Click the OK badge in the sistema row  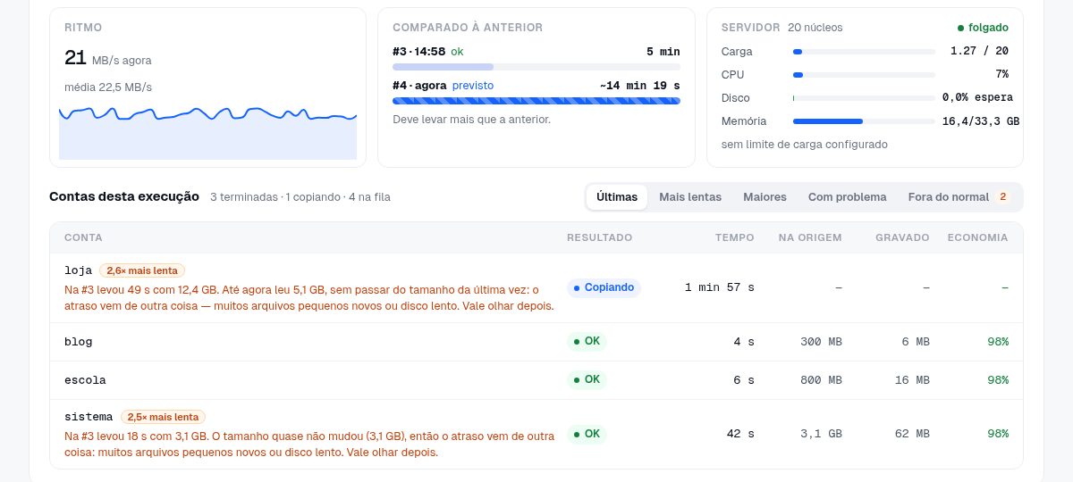(587, 435)
